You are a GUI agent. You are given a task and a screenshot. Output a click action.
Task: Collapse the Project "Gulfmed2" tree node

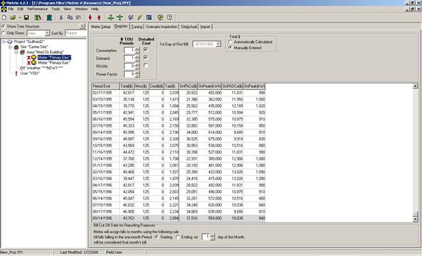4,42
